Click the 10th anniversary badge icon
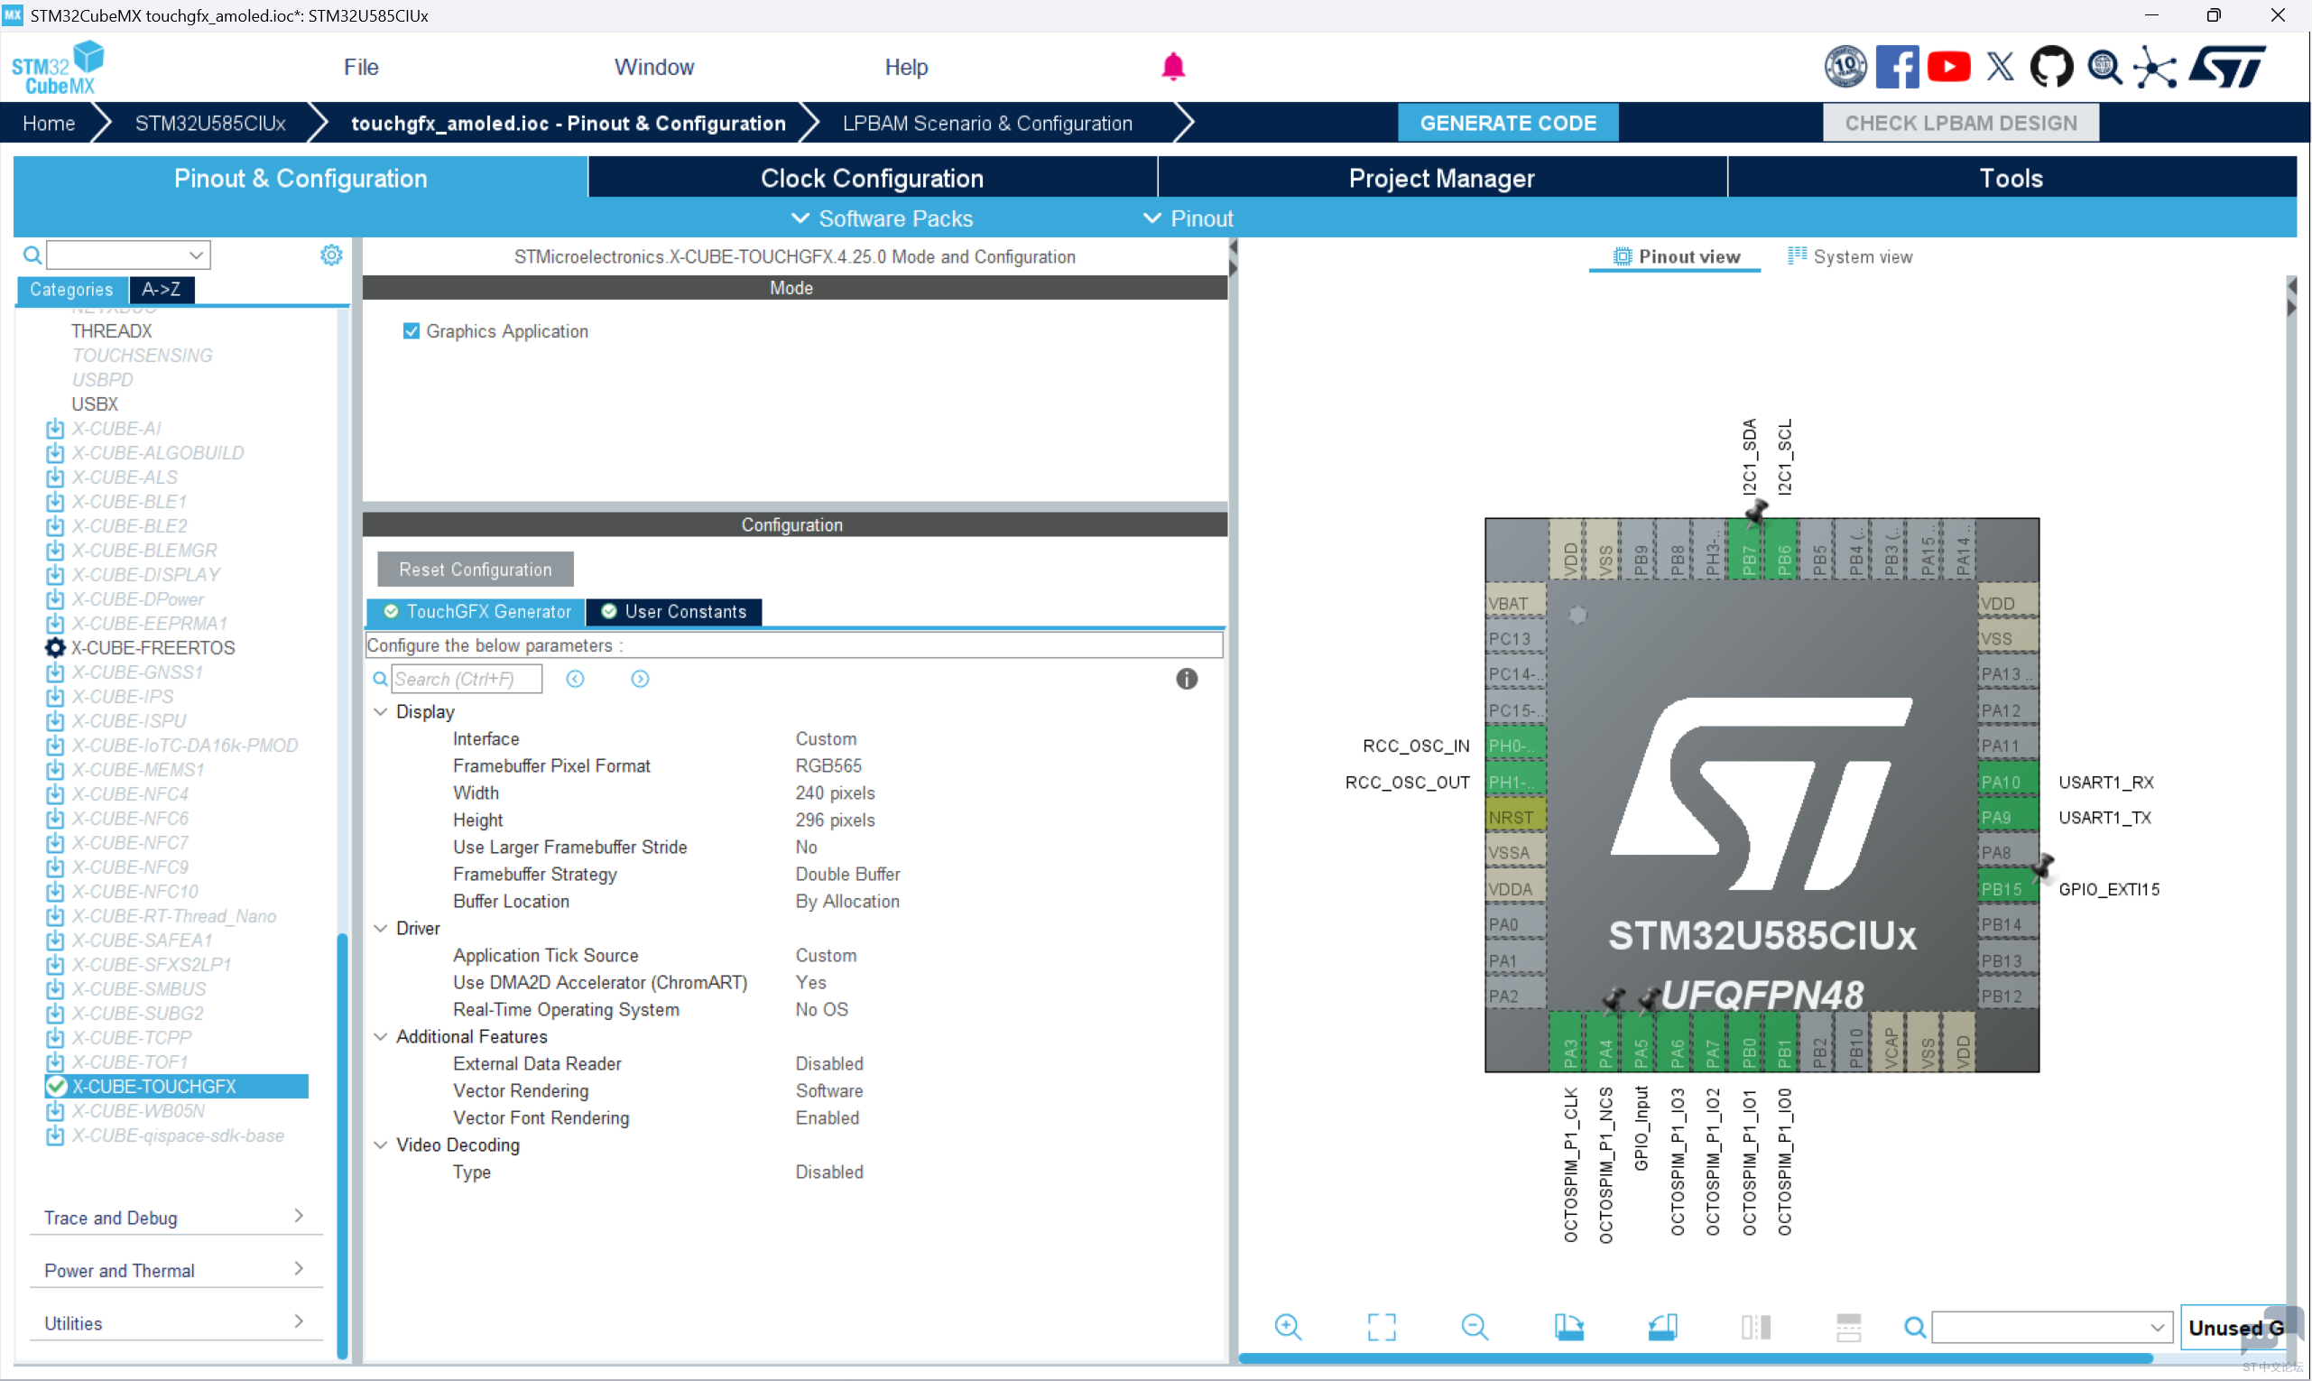 click(x=1845, y=67)
